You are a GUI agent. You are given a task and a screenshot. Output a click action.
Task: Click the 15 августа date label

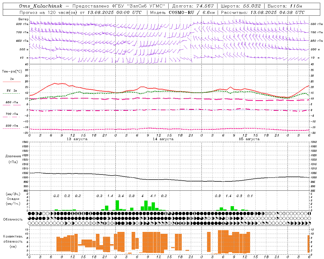click(249, 139)
